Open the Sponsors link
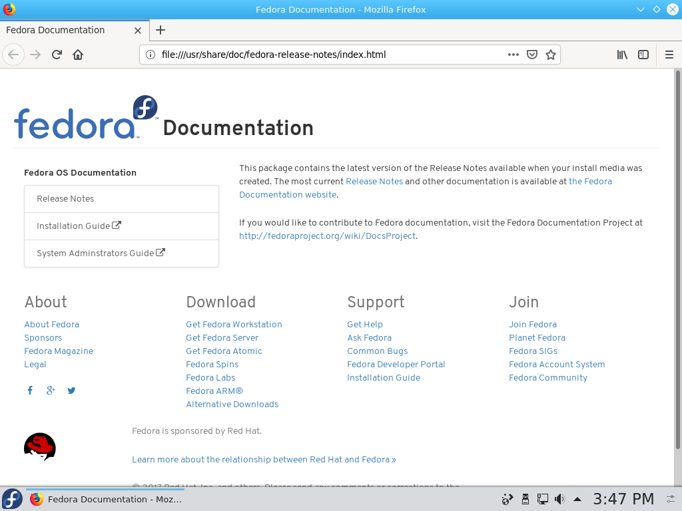 click(x=43, y=338)
